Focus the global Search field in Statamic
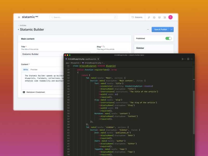This screenshot has width=208, height=156. (83, 17)
